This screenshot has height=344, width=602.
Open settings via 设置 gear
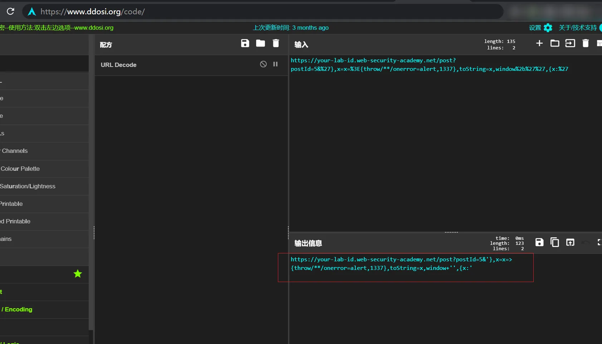pos(540,28)
